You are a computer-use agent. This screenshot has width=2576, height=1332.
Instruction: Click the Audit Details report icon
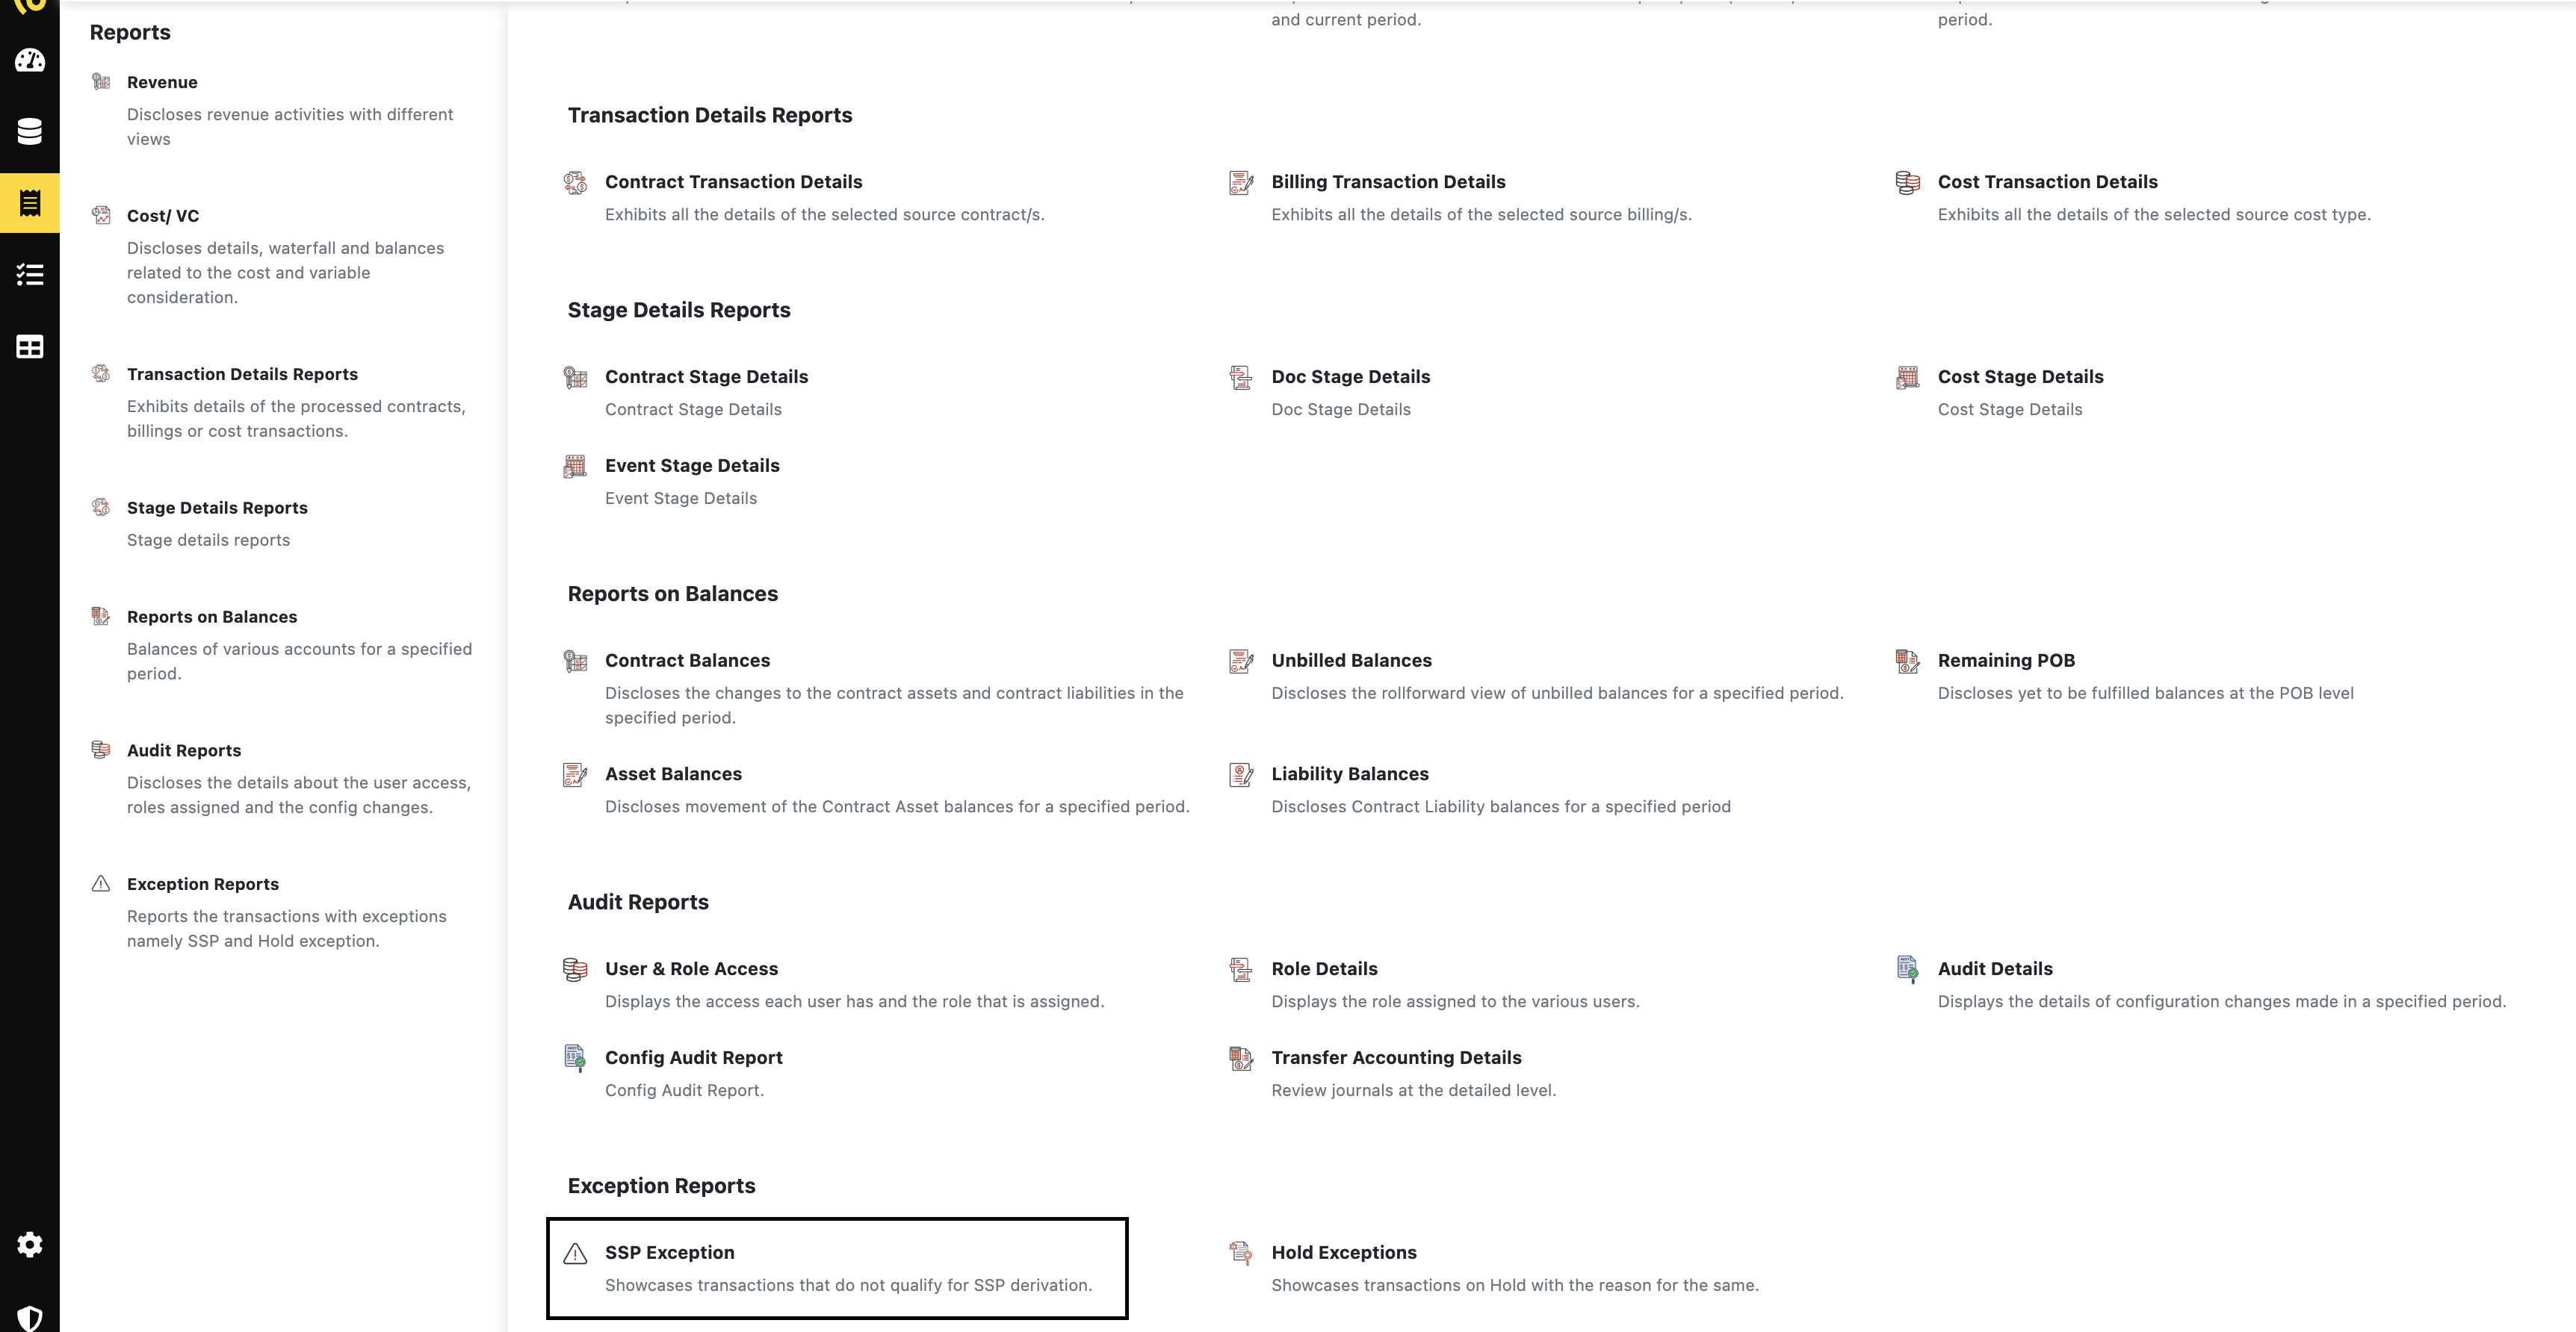(x=1907, y=969)
